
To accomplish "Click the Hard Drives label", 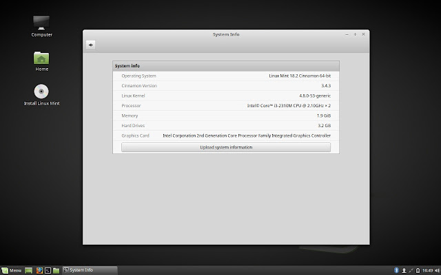I will (x=133, y=126).
